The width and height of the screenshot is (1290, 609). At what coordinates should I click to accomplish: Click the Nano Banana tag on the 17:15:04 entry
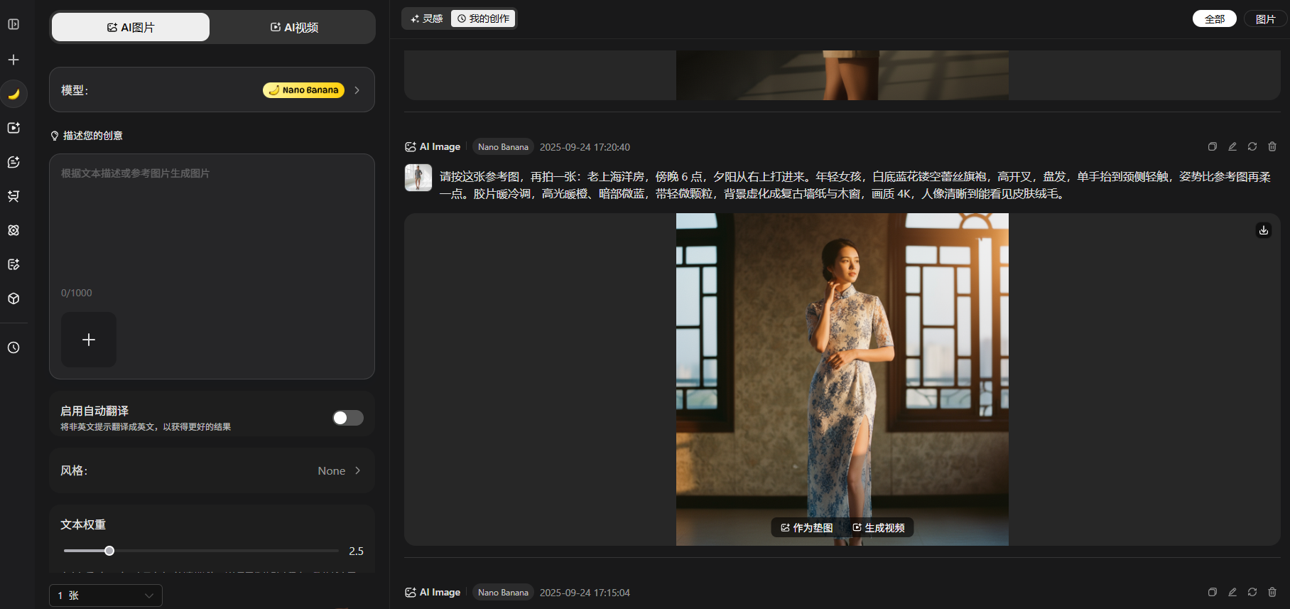tap(503, 593)
